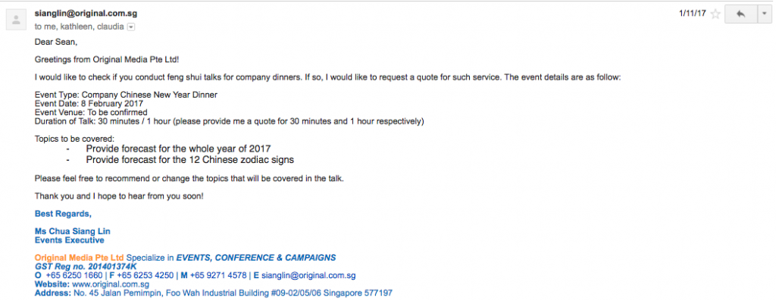Click the Event Date 8 February 2017 line
This screenshot has height=301, width=776.
89,103
